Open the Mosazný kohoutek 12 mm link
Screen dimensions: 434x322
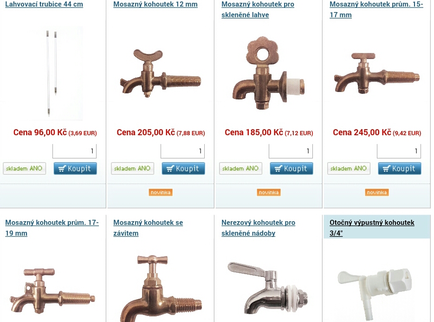[155, 4]
